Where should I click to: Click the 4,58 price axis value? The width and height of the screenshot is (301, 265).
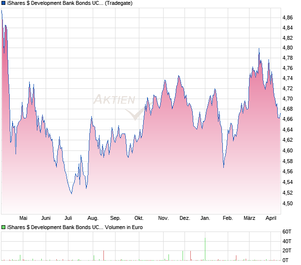pyautogui.click(x=287, y=162)
